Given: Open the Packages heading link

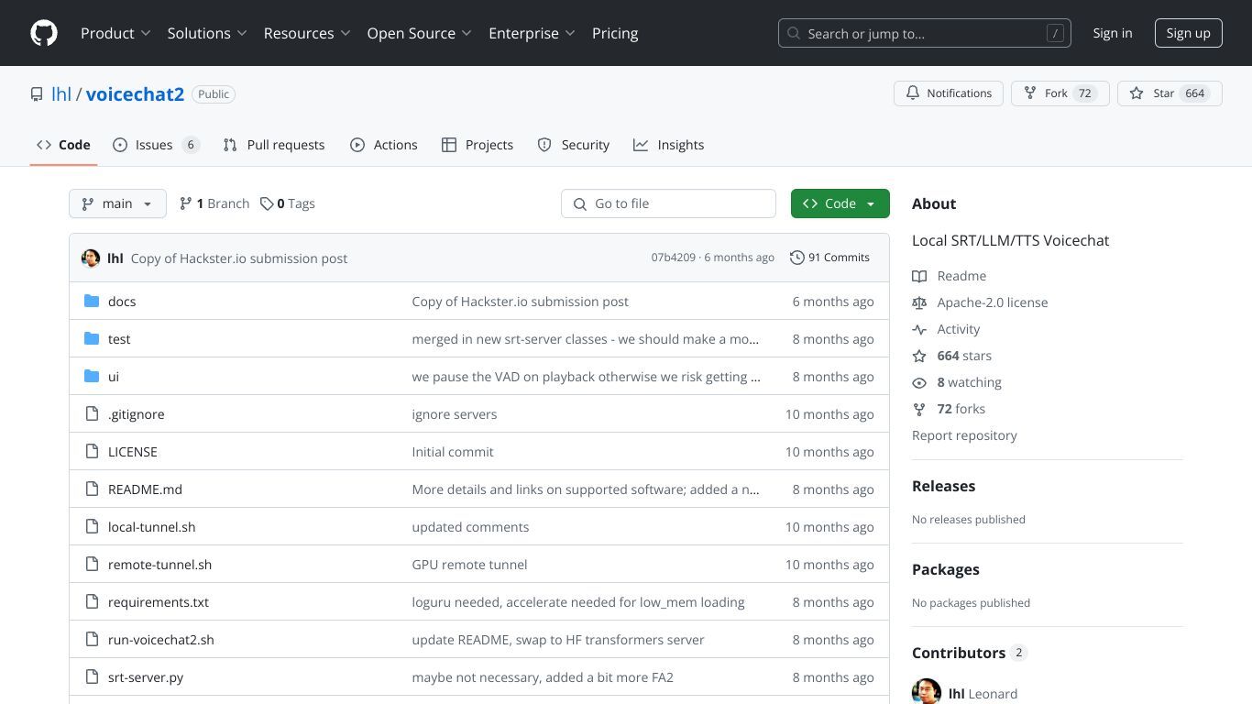Looking at the screenshot, I should pyautogui.click(x=945, y=569).
